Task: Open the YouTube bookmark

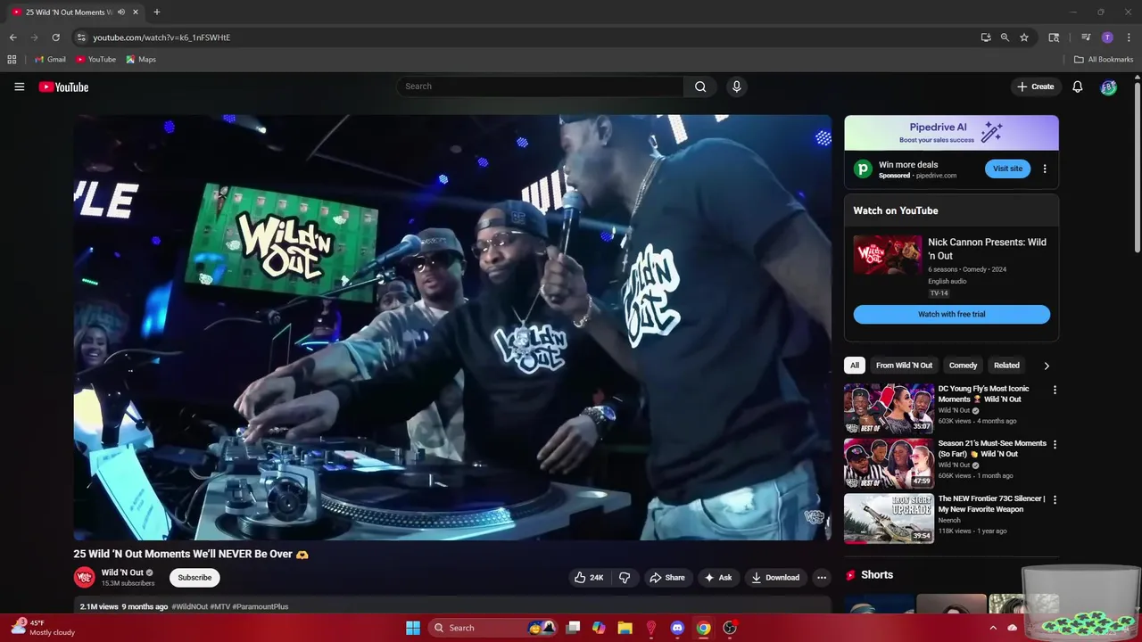Action: coord(95,60)
